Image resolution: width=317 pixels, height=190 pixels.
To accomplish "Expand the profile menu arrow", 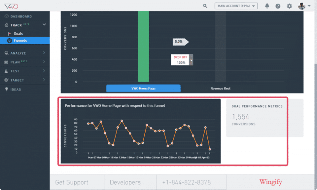I will 309,6.
